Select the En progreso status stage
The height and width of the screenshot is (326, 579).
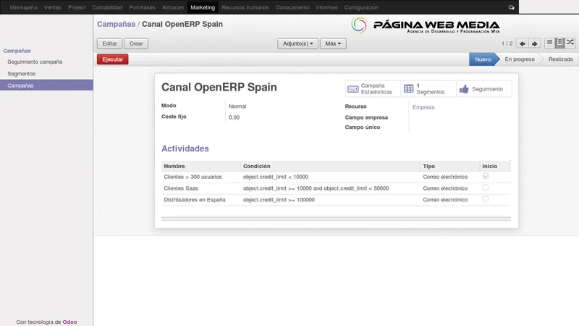point(520,59)
